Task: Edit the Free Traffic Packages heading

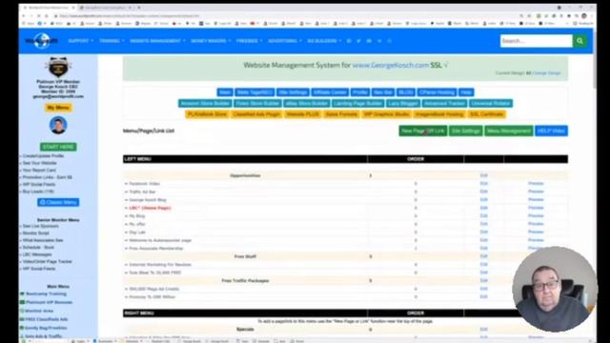Action: point(483,281)
